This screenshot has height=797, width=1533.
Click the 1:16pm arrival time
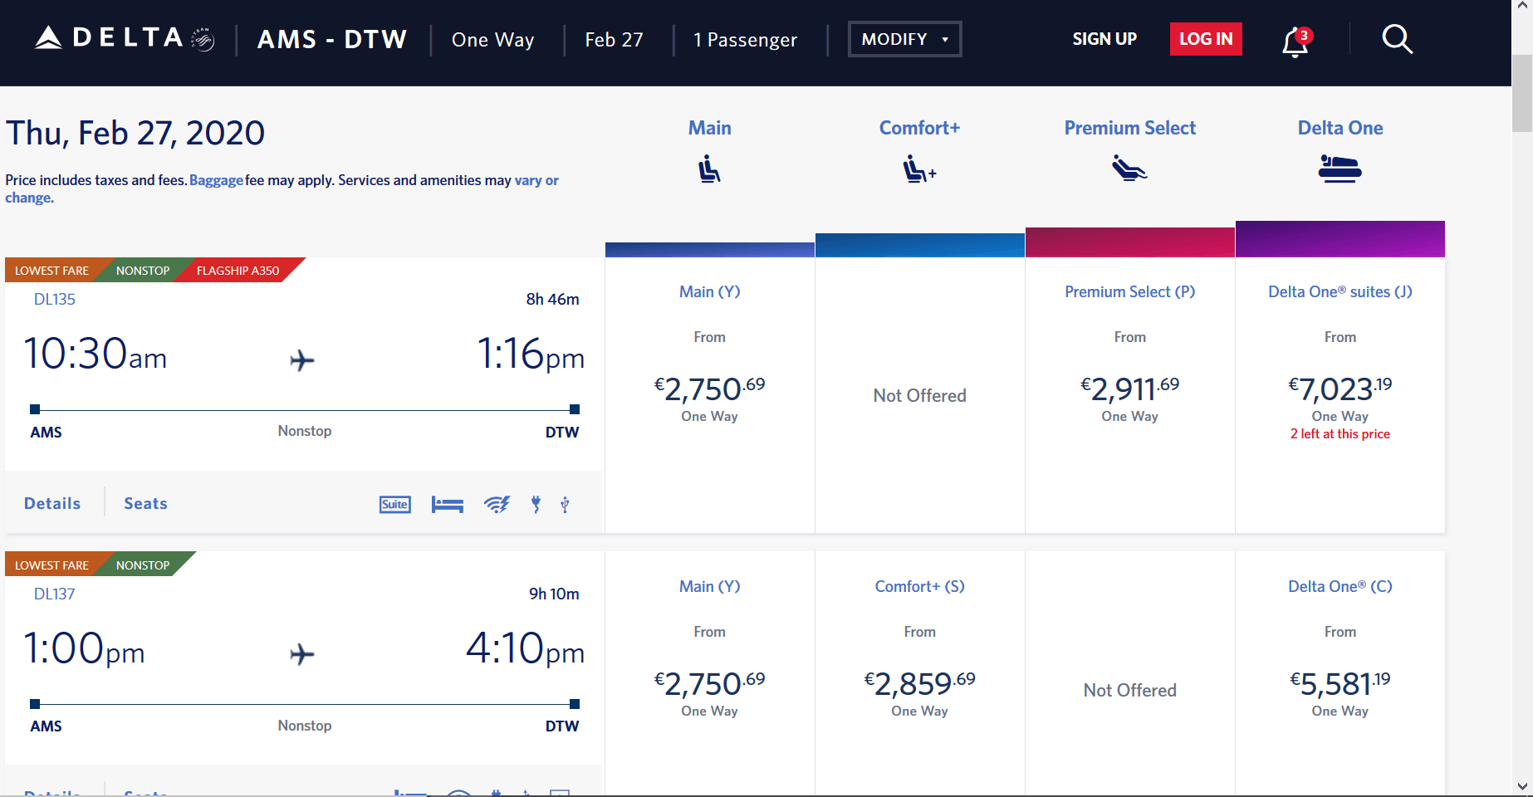[531, 354]
